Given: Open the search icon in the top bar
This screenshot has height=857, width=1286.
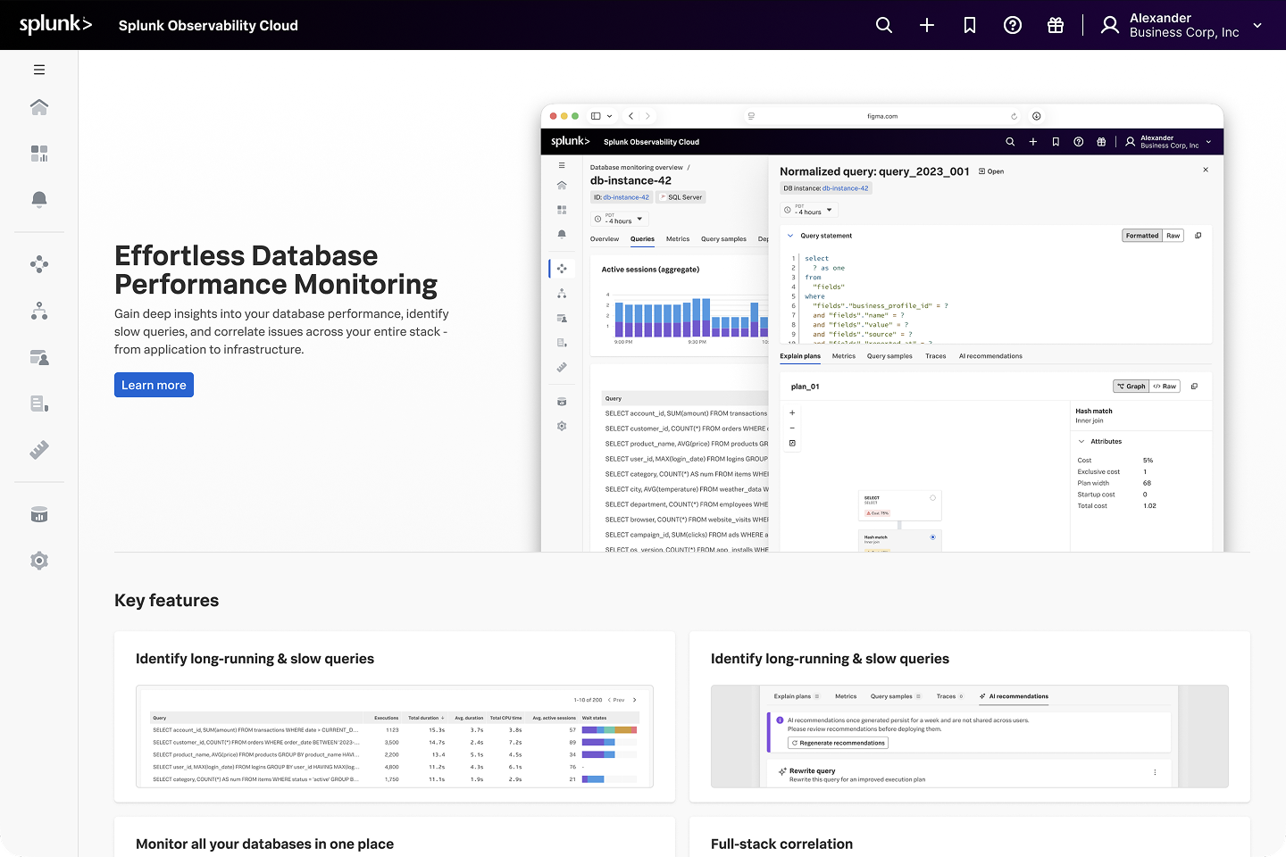Looking at the screenshot, I should [x=883, y=25].
